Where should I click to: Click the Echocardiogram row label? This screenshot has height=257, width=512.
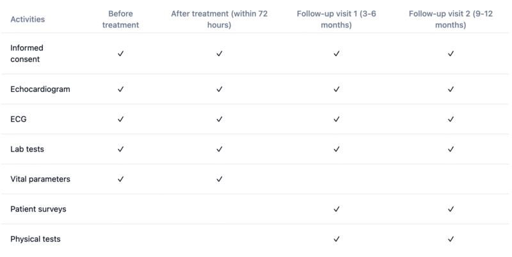pos(40,89)
